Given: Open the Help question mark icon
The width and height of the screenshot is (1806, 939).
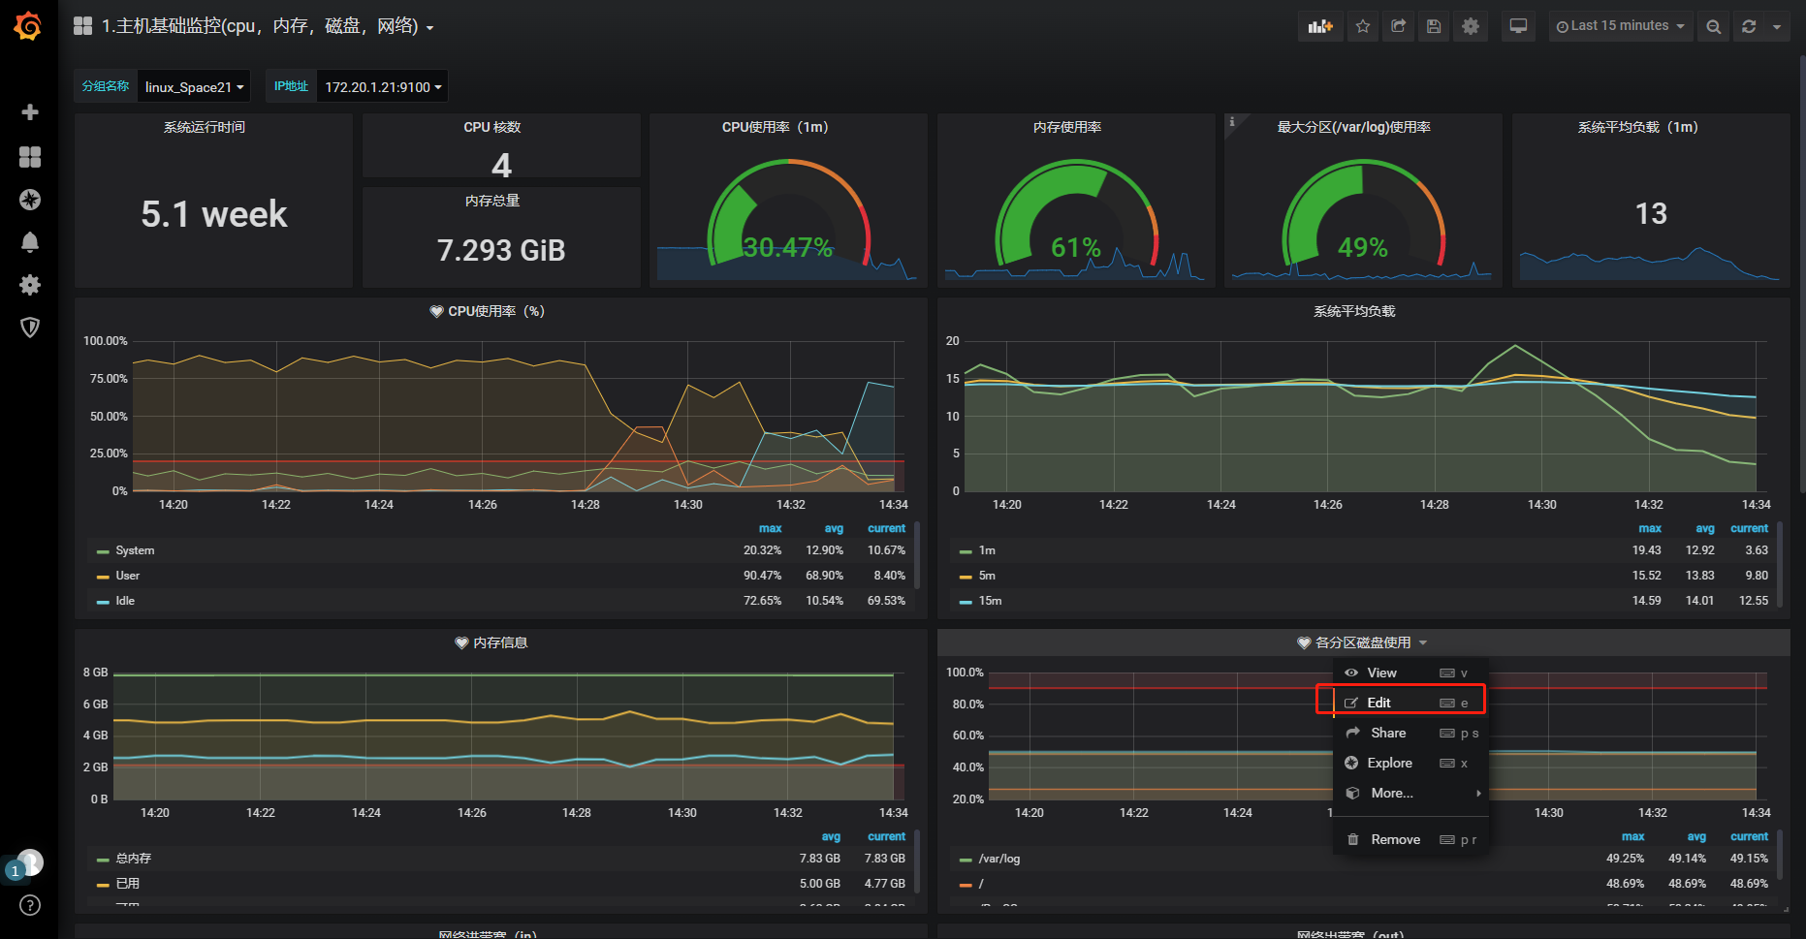Looking at the screenshot, I should [30, 905].
